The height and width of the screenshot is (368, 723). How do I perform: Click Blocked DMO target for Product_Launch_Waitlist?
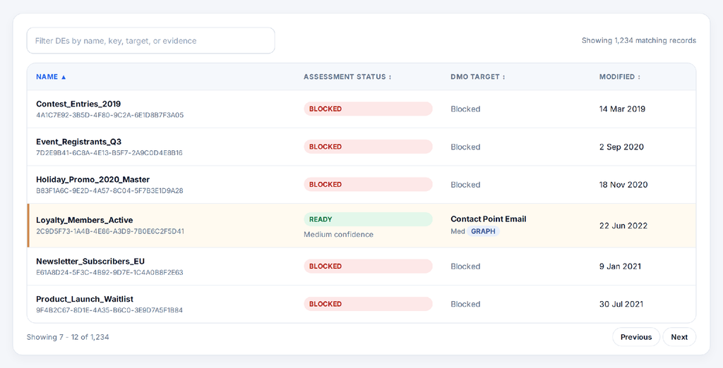coord(465,304)
